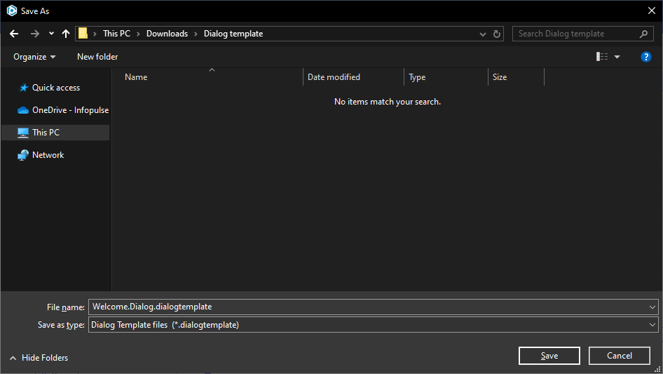Click the Cancel button
This screenshot has width=663, height=374.
(x=620, y=356)
